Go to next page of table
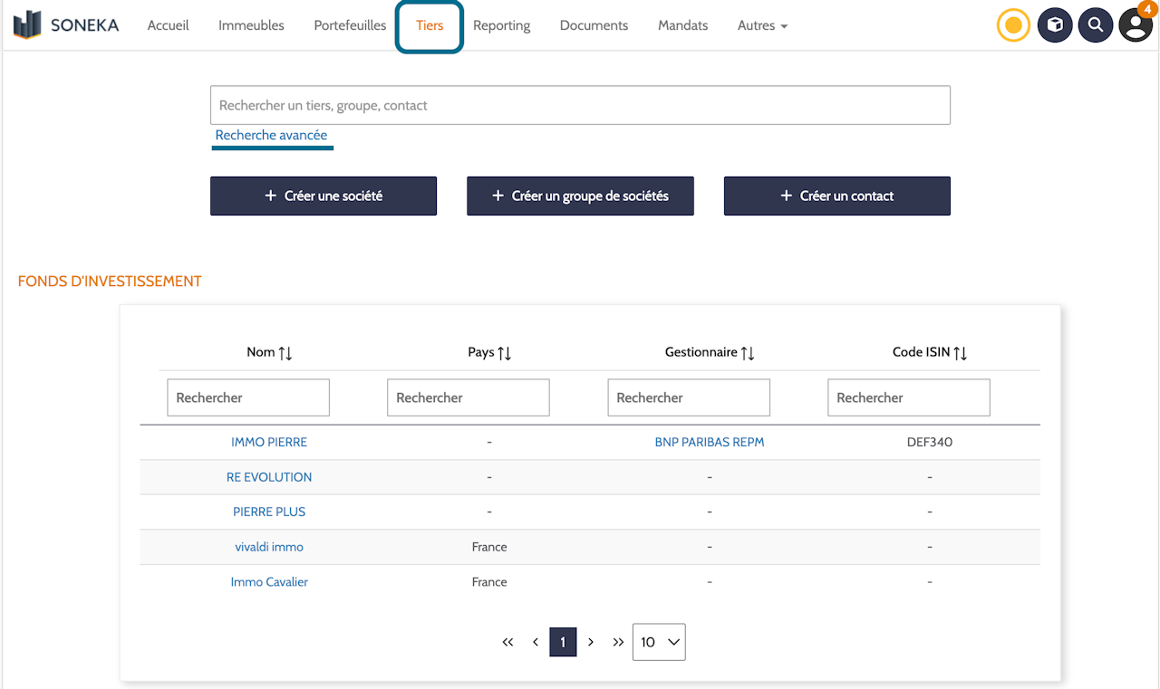 (591, 642)
